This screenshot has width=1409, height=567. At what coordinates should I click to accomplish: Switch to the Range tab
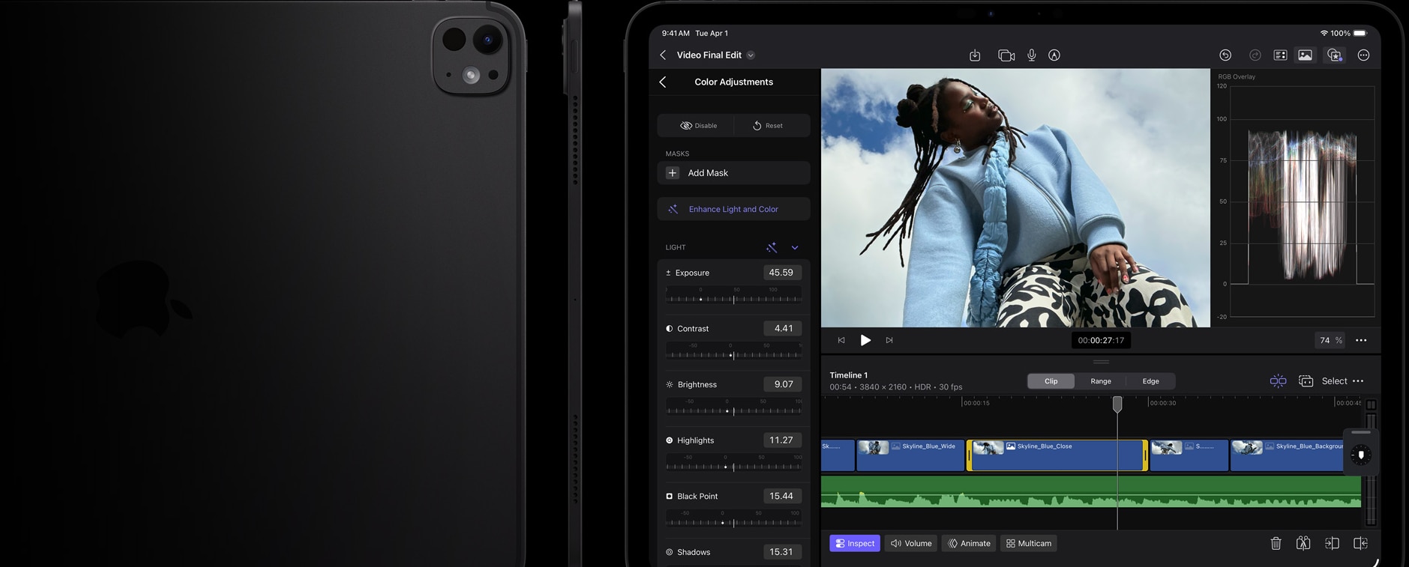1100,381
